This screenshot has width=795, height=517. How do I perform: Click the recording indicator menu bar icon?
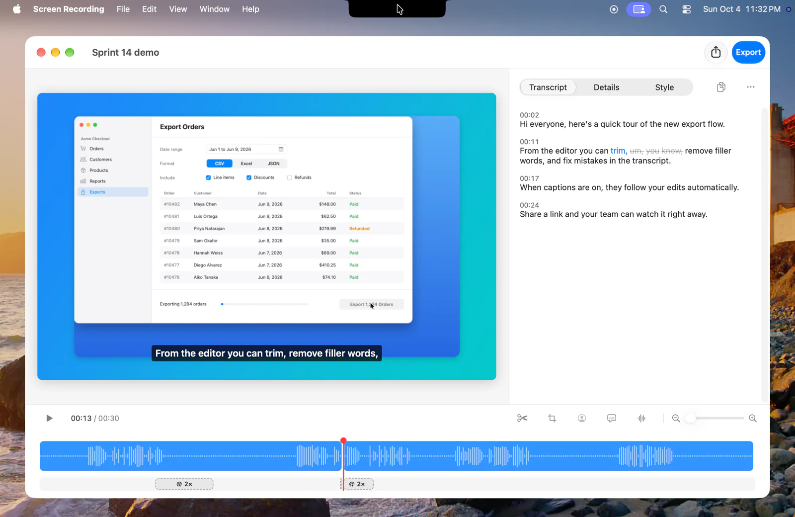click(x=614, y=9)
